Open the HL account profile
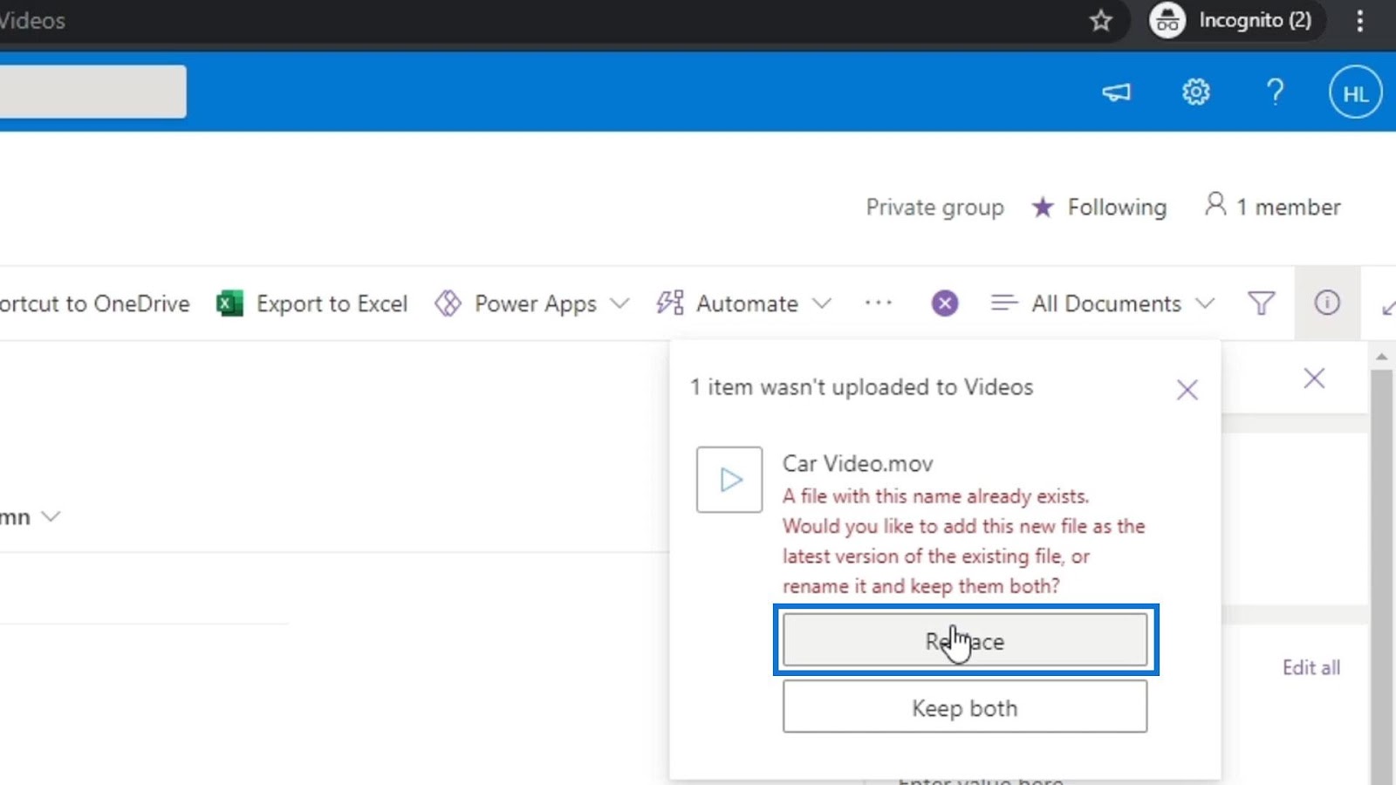 click(1355, 92)
